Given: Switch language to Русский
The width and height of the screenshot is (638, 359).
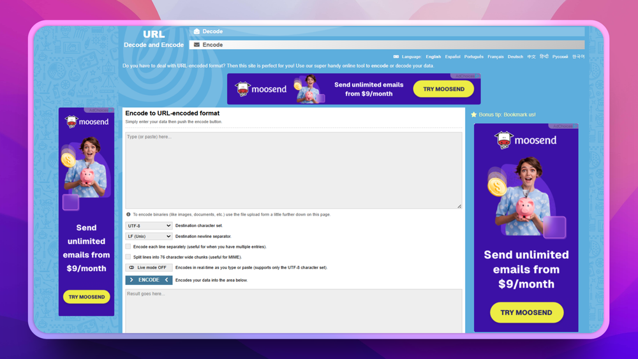Looking at the screenshot, I should pyautogui.click(x=560, y=57).
